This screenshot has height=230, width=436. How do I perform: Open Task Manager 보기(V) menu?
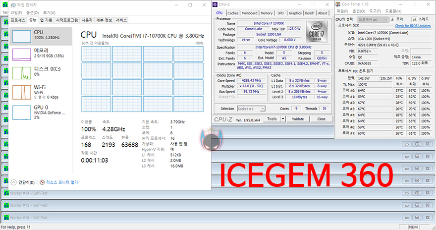pos(49,12)
